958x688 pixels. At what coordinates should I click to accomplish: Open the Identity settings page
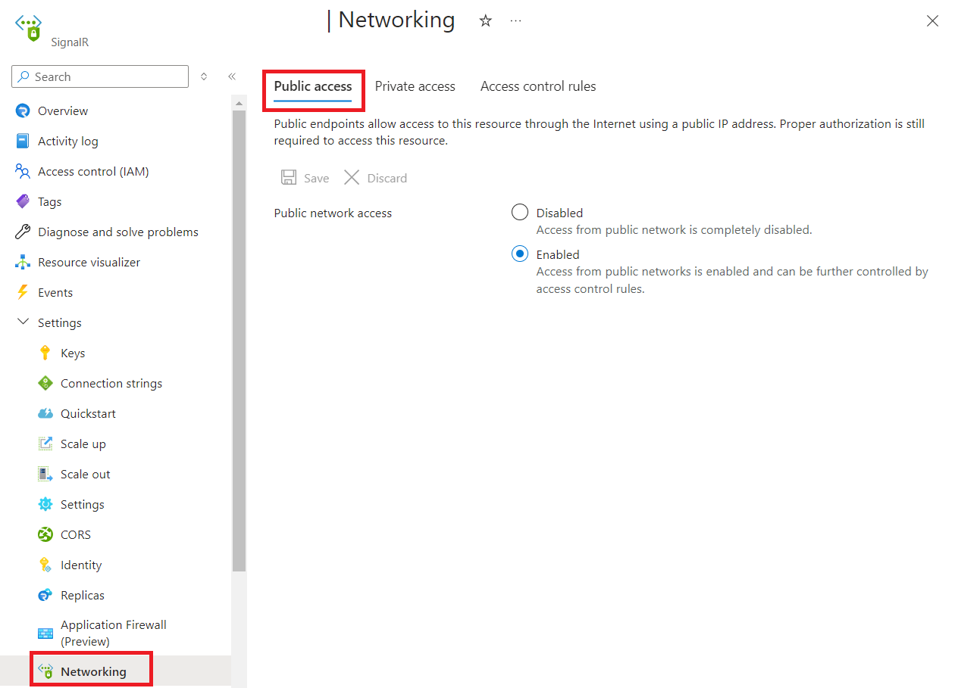(81, 565)
